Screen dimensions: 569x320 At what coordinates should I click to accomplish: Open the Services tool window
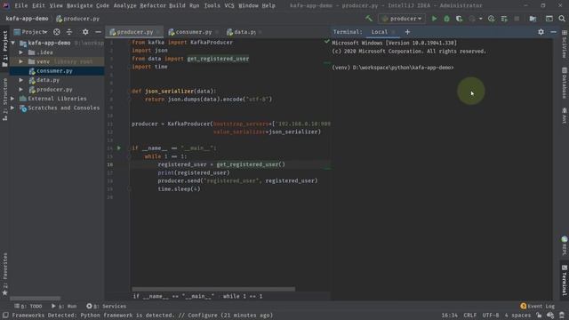[x=107, y=306]
